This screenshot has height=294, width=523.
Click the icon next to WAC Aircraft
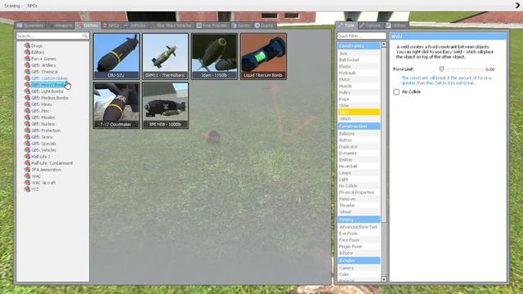point(27,183)
